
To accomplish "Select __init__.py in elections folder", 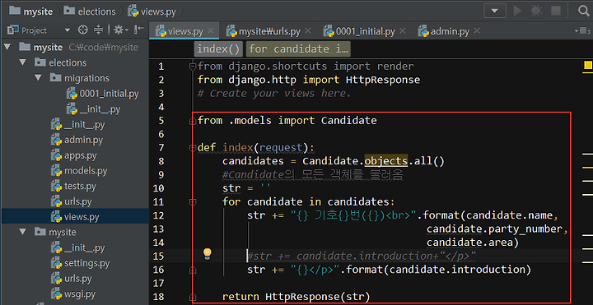I will pos(77,125).
